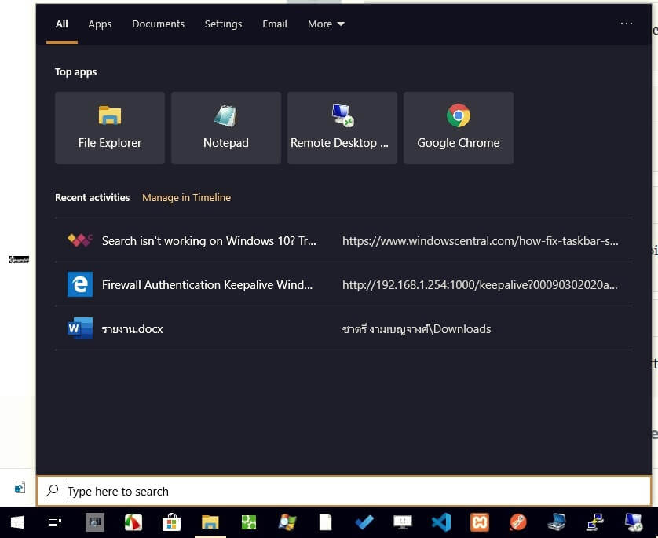Open the Windows flag magnifier taskbar icon

click(287, 522)
